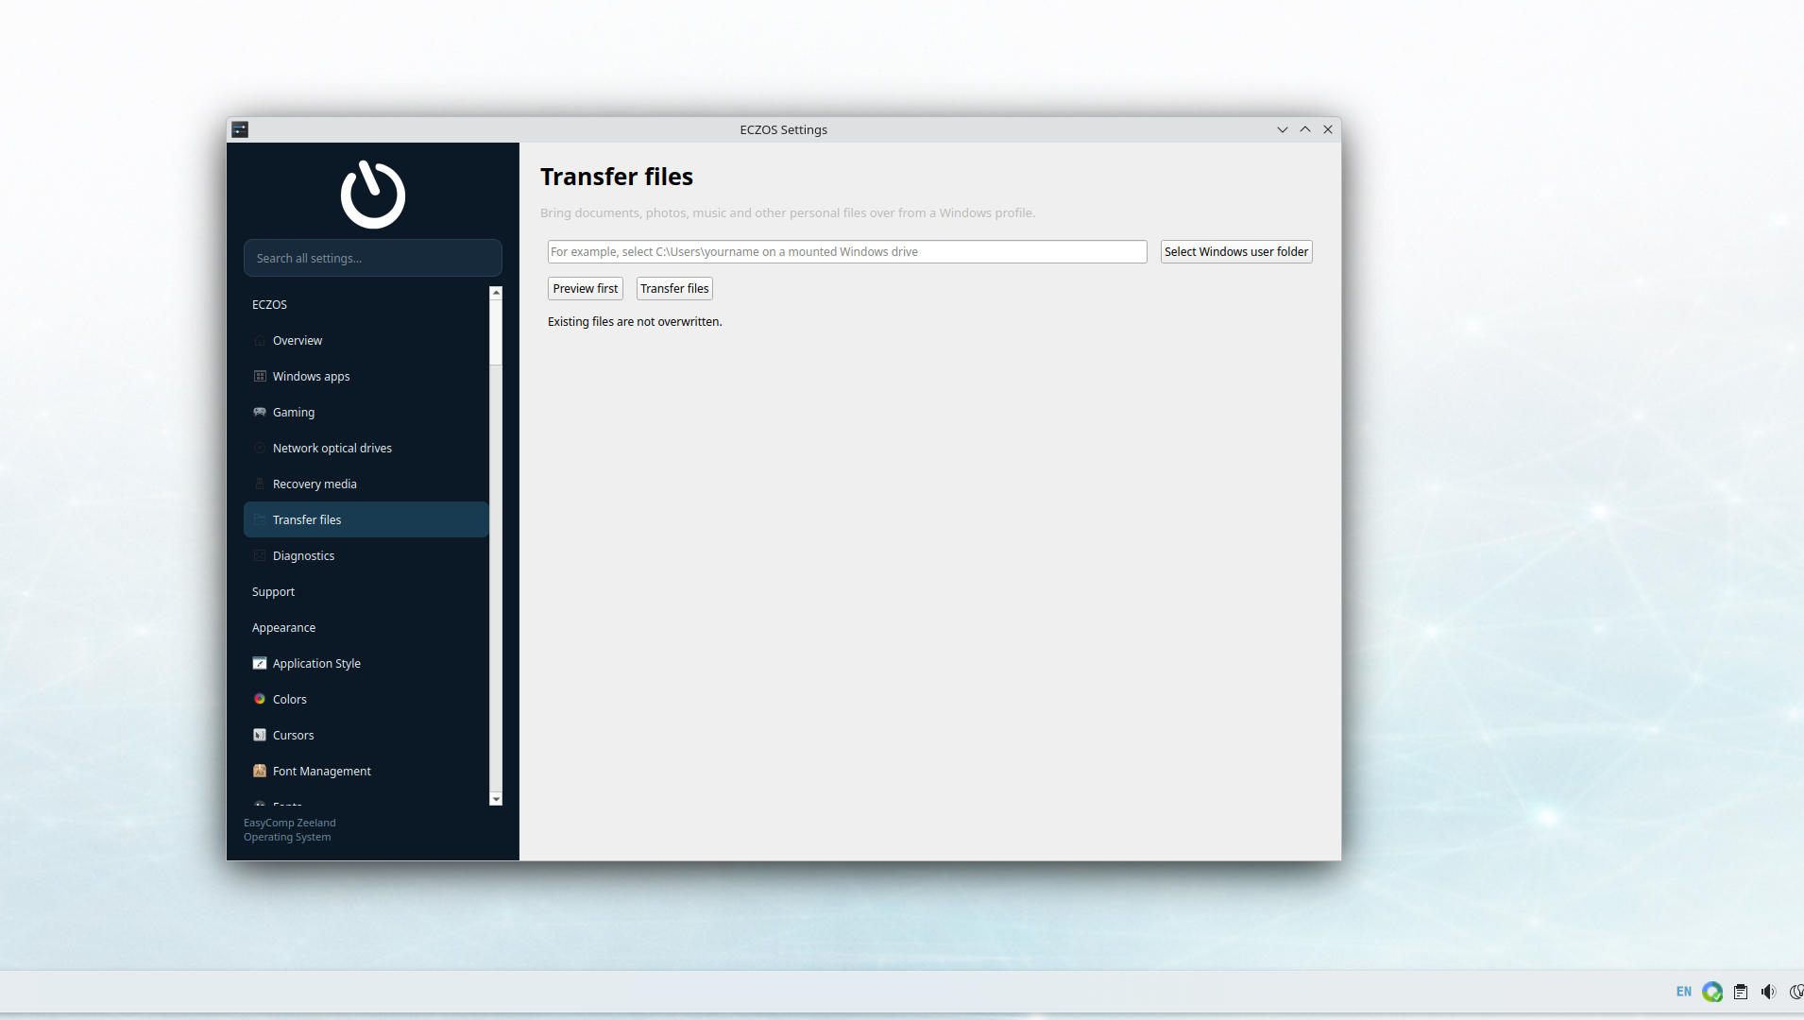
Task: Click the Colors wheel icon
Action: pyautogui.click(x=260, y=699)
